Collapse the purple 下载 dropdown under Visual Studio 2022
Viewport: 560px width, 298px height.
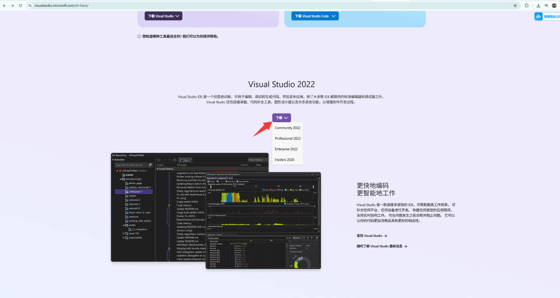282,117
